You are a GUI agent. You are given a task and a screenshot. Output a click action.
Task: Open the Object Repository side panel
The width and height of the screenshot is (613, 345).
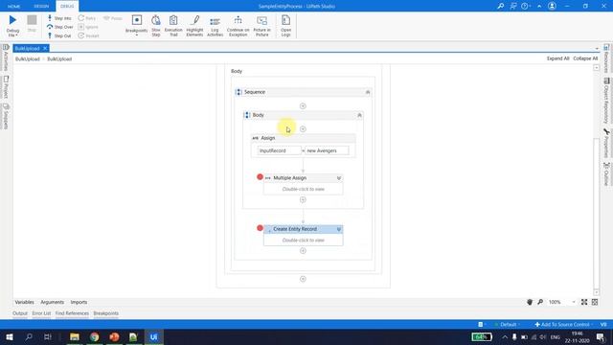pos(606,101)
